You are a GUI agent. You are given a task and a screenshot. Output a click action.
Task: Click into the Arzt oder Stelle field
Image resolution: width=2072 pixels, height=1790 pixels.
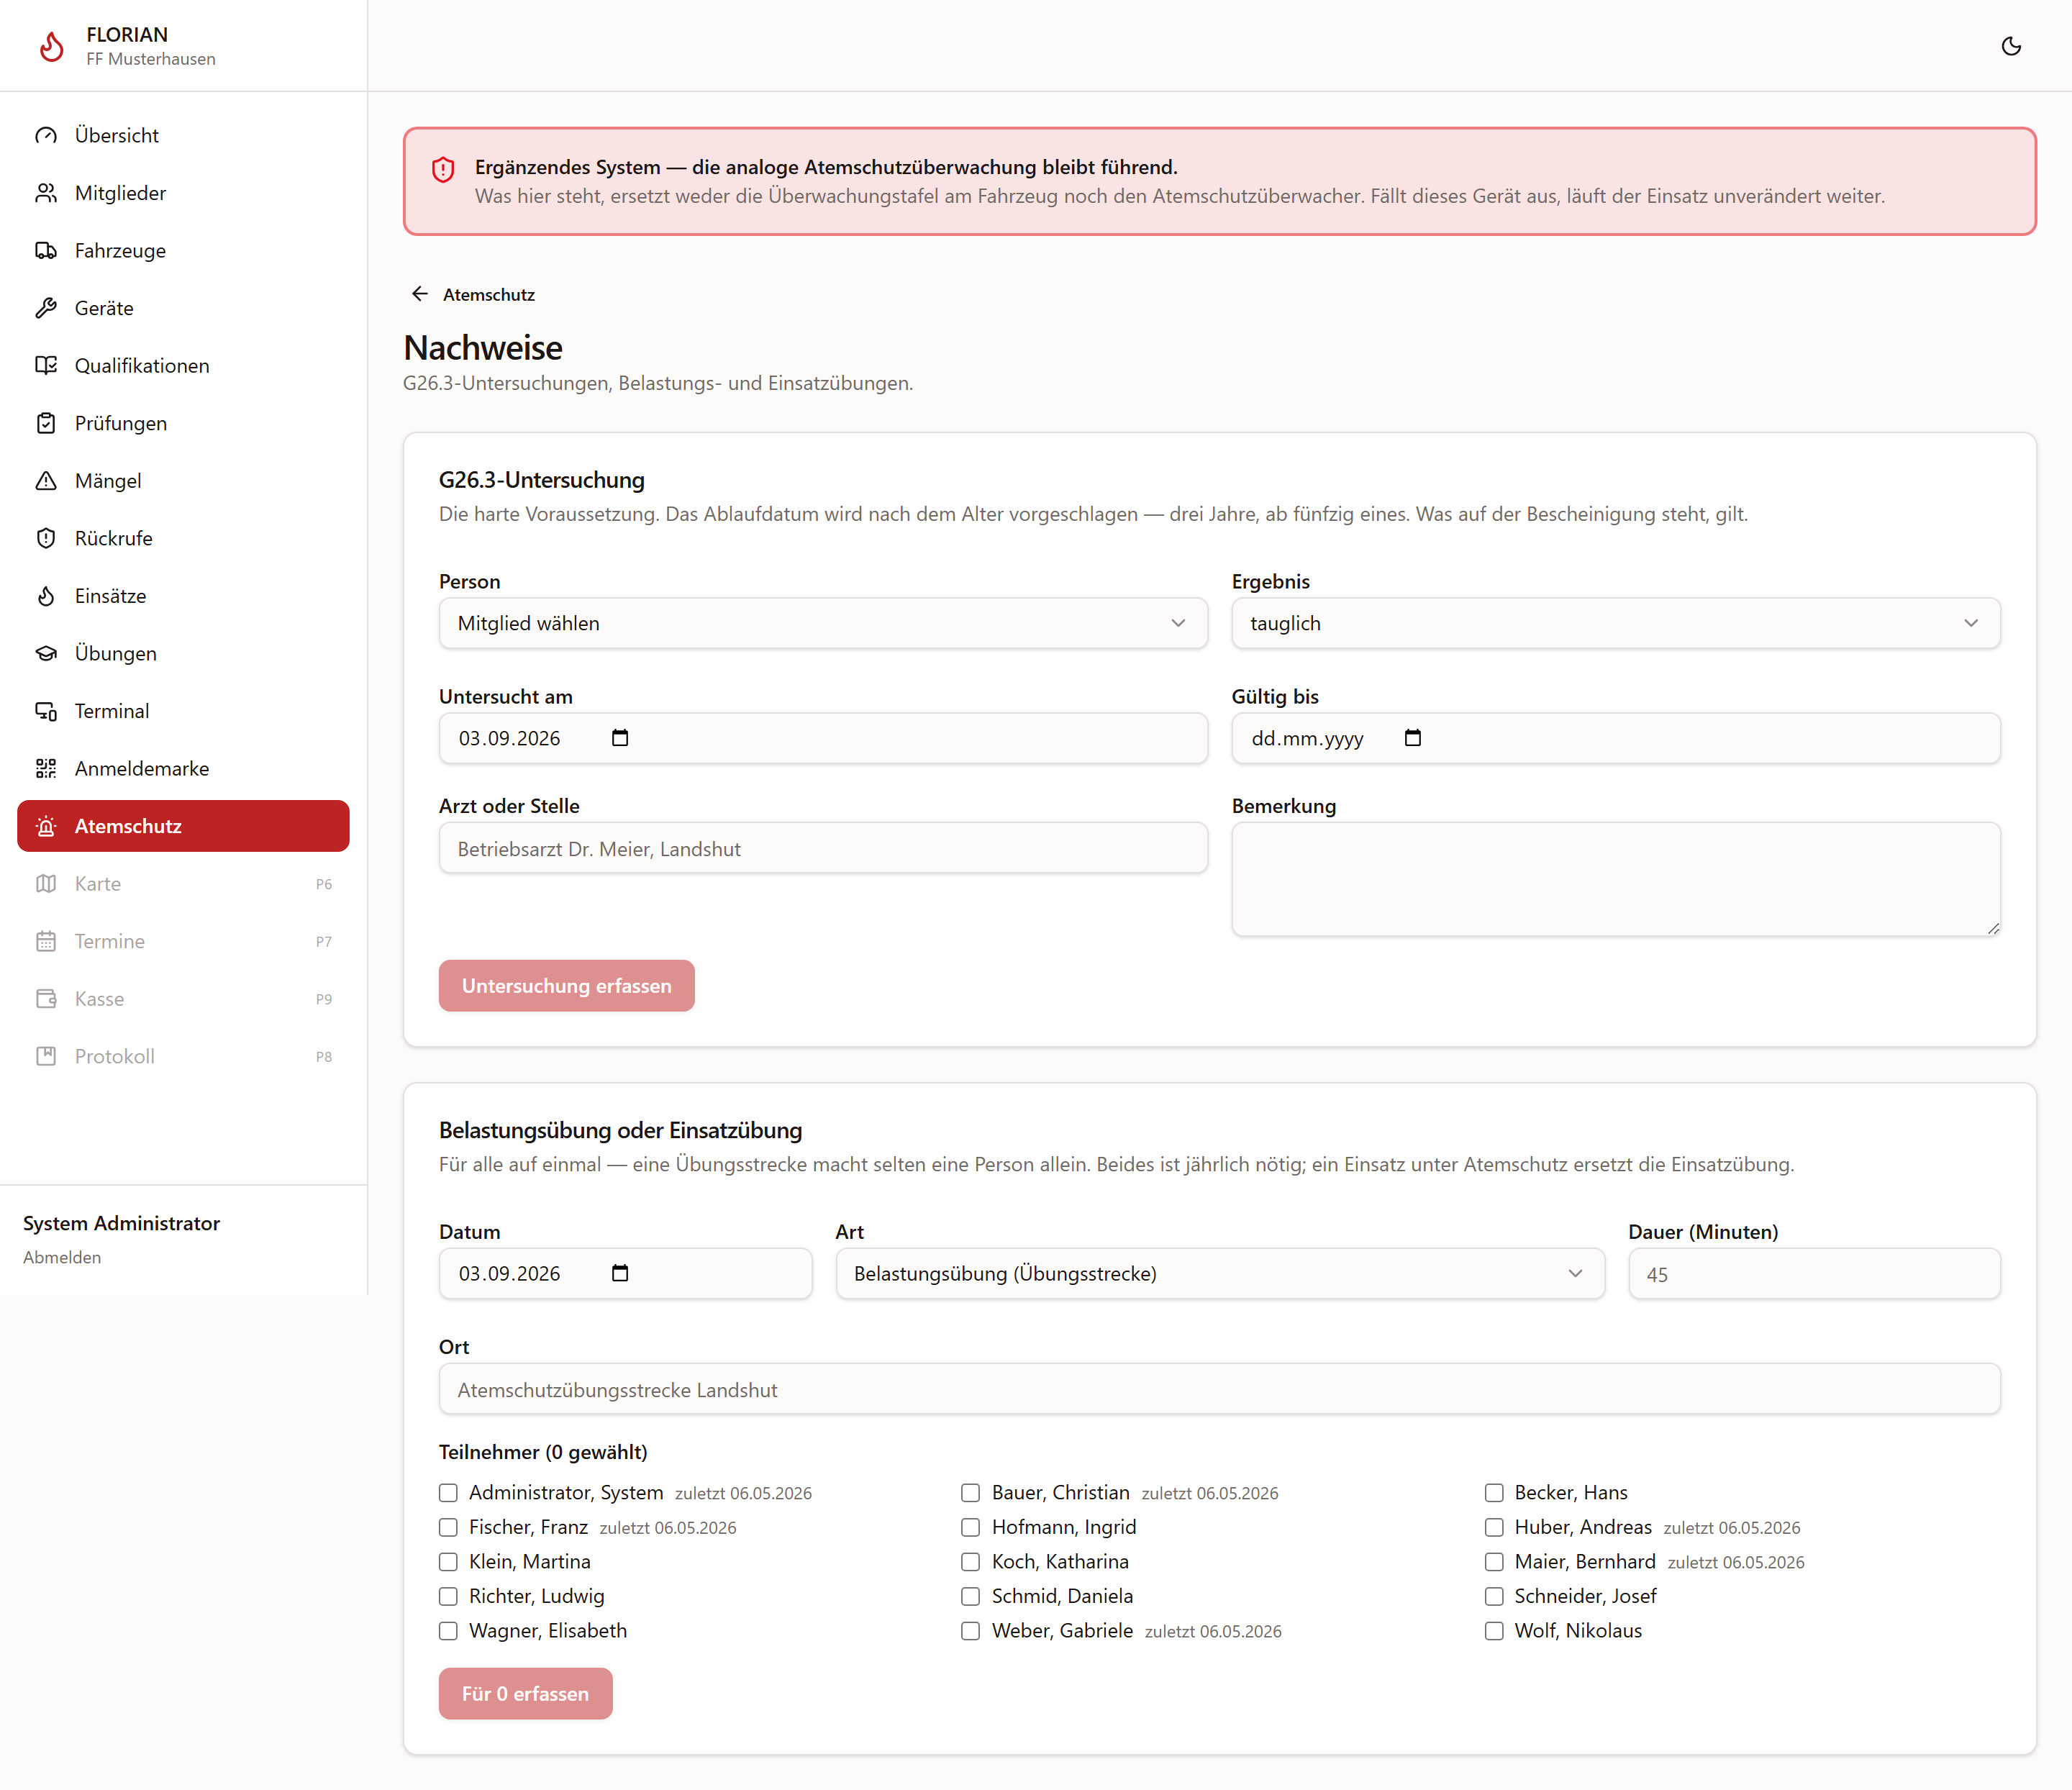point(823,848)
